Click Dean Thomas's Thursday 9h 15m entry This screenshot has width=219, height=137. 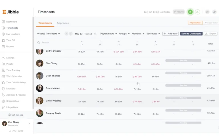(x=137, y=76)
